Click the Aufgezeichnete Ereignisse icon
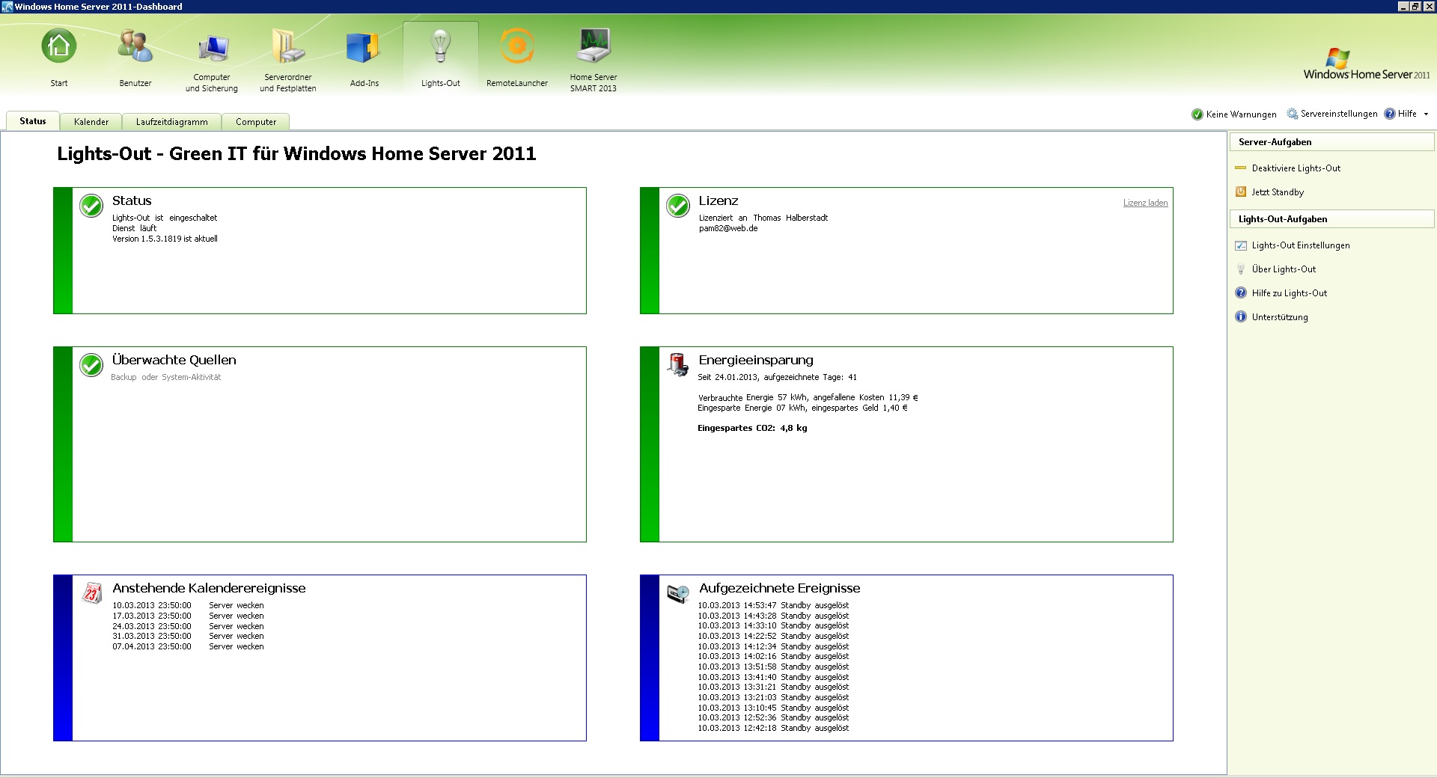 click(678, 593)
